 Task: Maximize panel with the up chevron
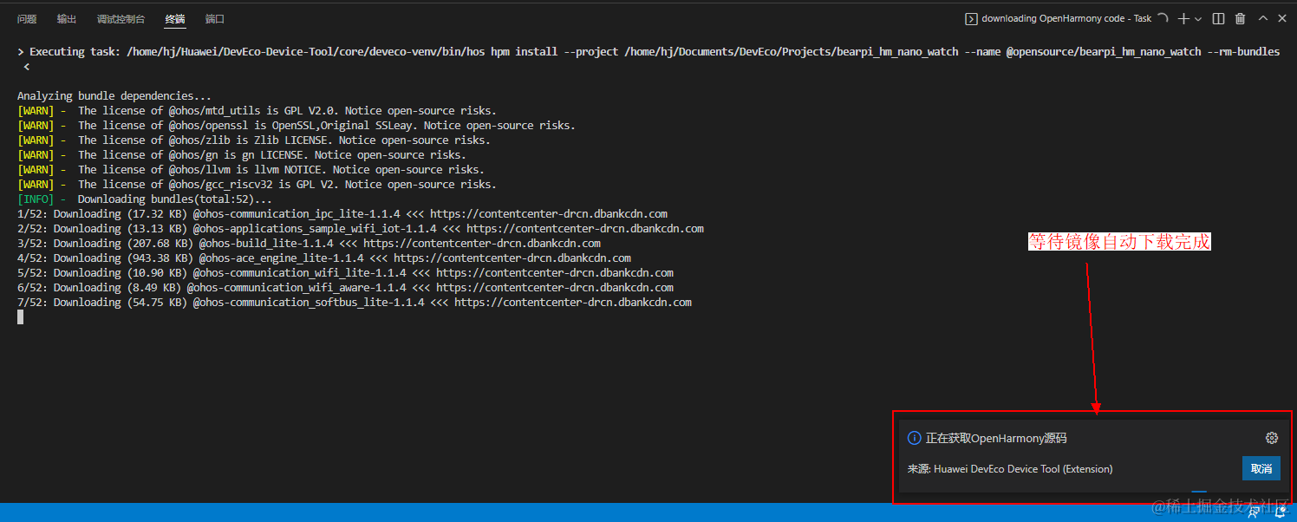click(x=1262, y=18)
